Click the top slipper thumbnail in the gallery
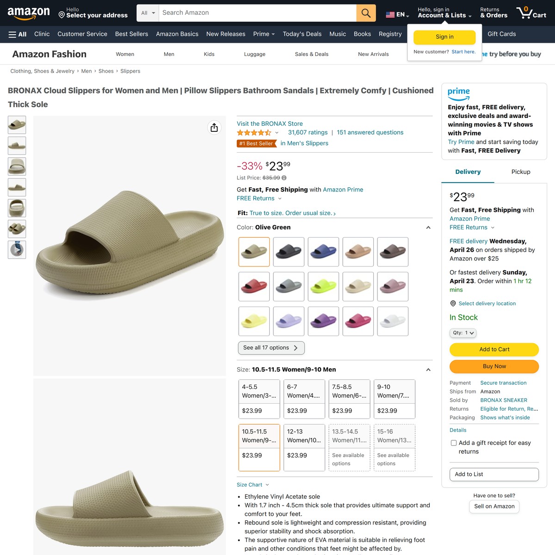This screenshot has height=555, width=555. pos(17,124)
